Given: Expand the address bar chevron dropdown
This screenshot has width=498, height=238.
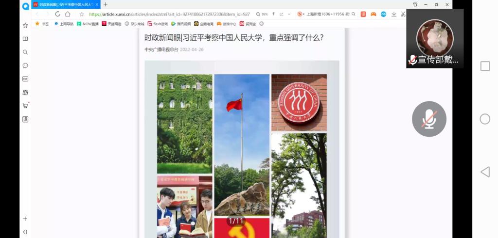Looking at the screenshot, I should pos(289,15).
